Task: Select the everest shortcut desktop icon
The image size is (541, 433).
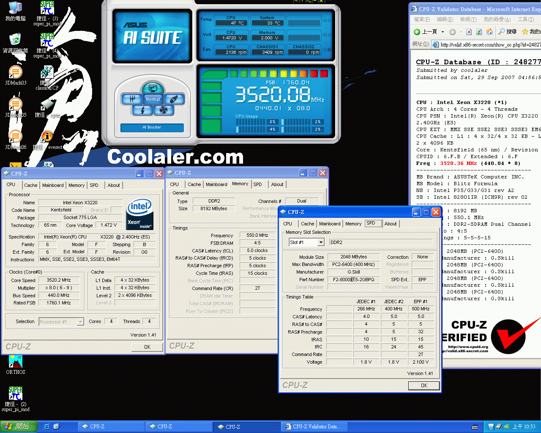Action: [x=47, y=140]
